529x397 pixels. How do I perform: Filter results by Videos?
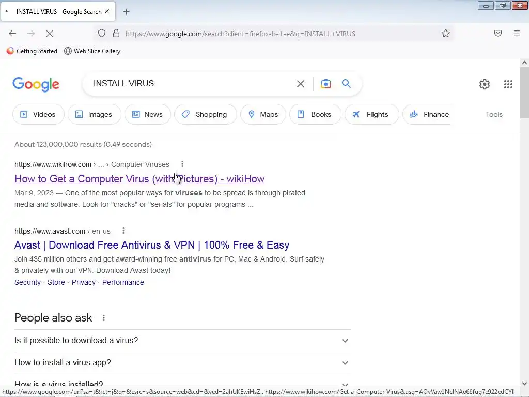38,114
